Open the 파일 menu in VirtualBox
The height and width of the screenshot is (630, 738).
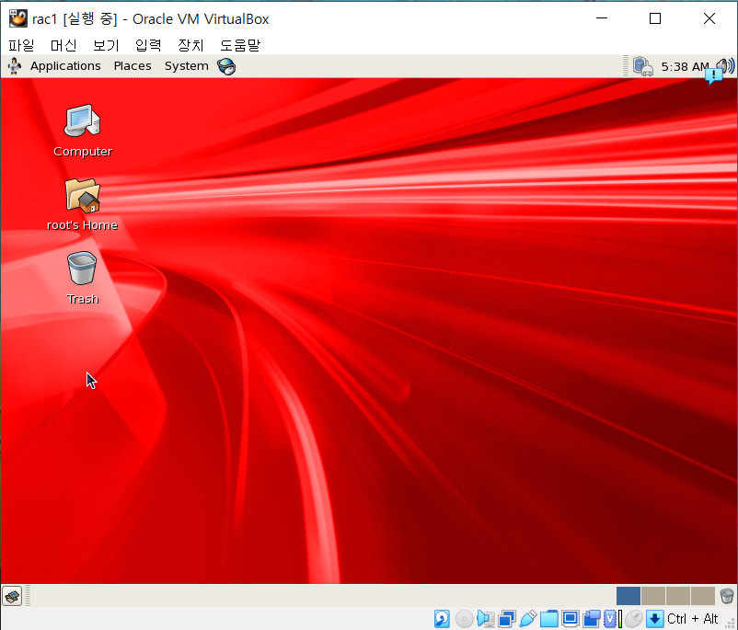[21, 45]
